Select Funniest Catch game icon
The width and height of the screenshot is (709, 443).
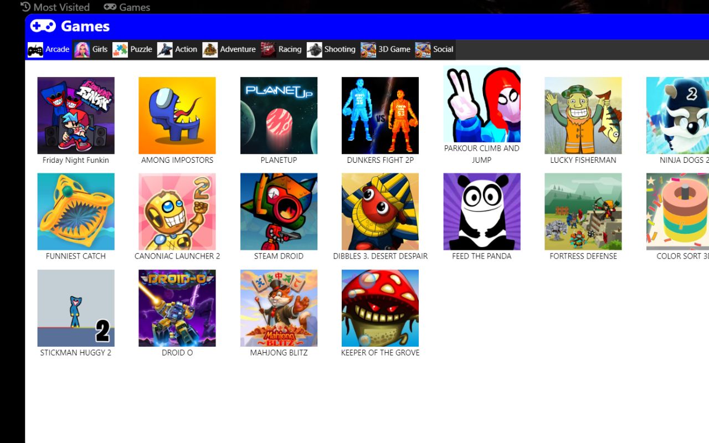click(76, 212)
